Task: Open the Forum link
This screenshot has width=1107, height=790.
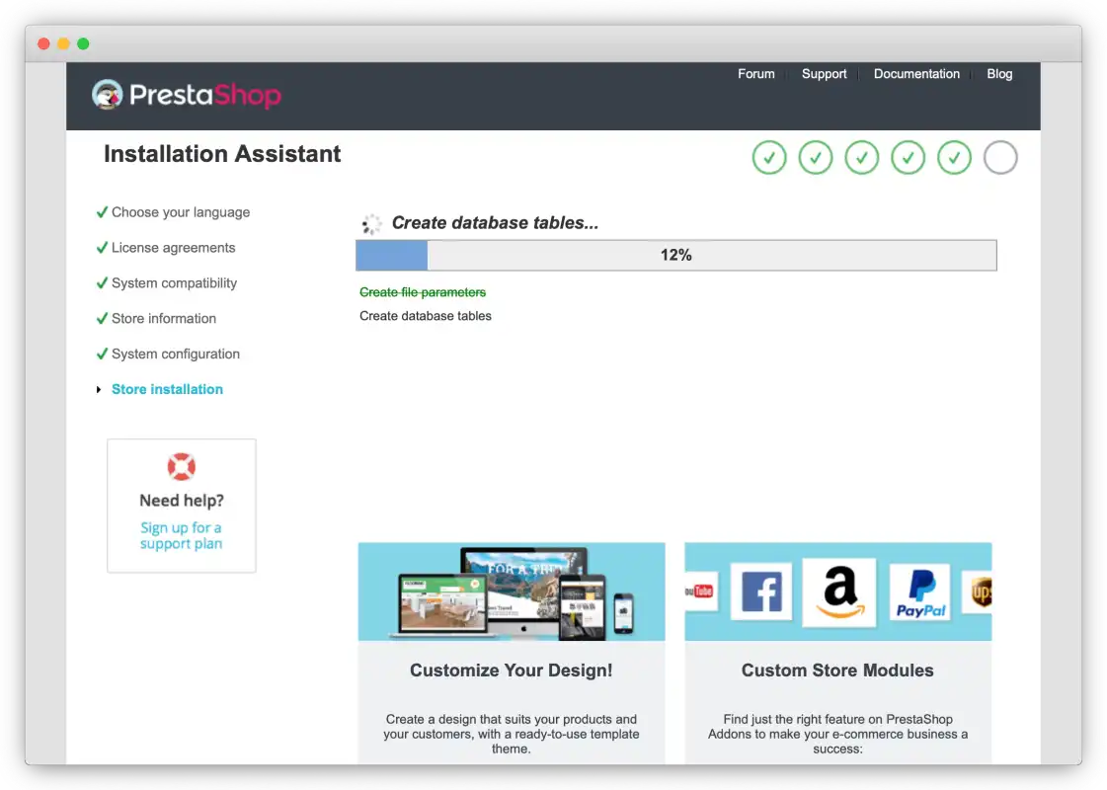Action: coord(755,73)
